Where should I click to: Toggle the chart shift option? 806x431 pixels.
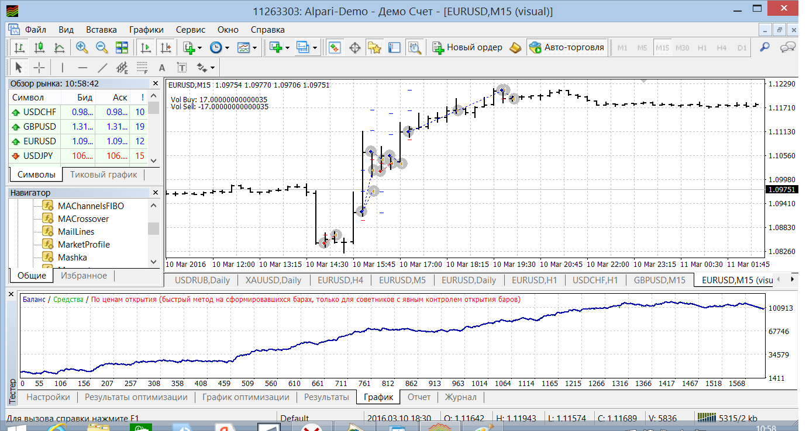166,47
